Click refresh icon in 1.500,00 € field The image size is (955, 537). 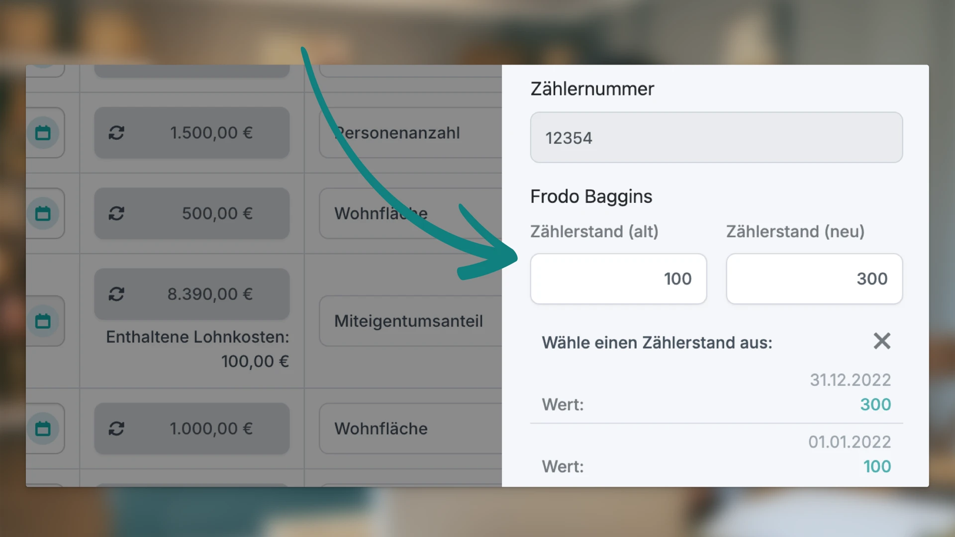click(116, 133)
